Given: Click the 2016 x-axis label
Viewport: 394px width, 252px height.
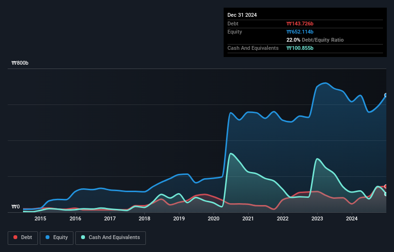Looking at the screenshot, I should click(75, 218).
